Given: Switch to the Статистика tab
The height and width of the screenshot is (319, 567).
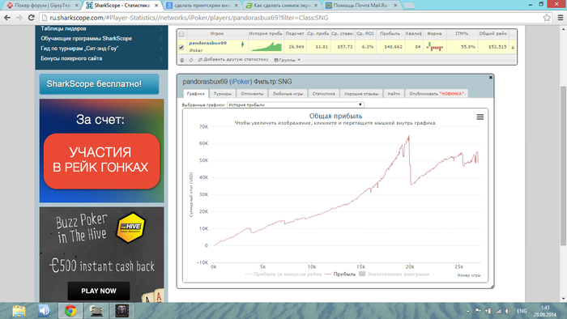Looking at the screenshot, I should click(324, 94).
